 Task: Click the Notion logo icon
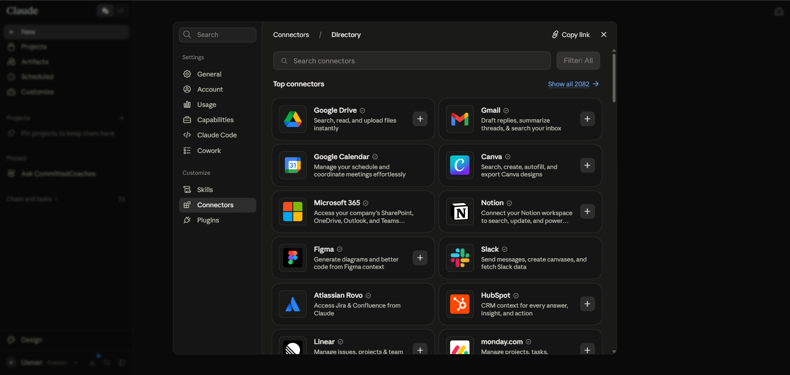[460, 211]
